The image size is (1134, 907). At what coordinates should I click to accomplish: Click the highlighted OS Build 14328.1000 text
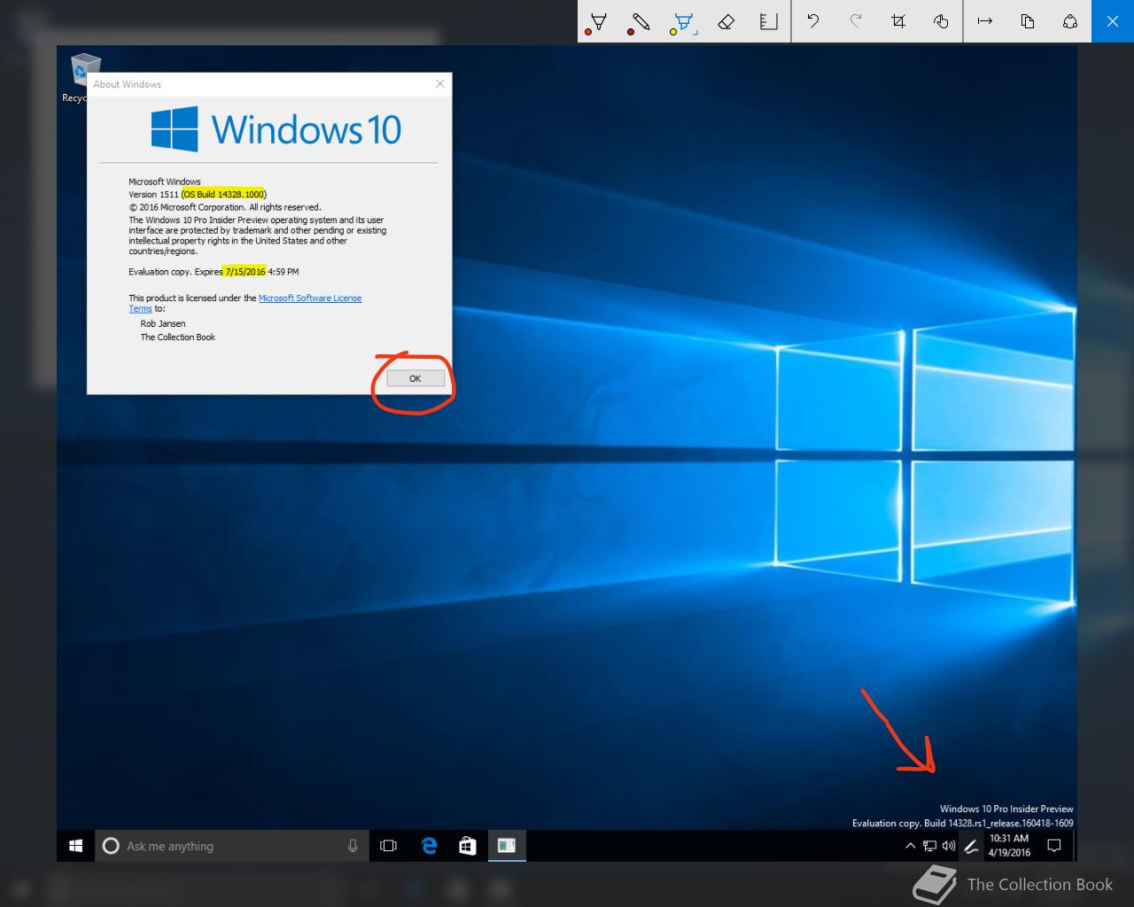point(223,194)
